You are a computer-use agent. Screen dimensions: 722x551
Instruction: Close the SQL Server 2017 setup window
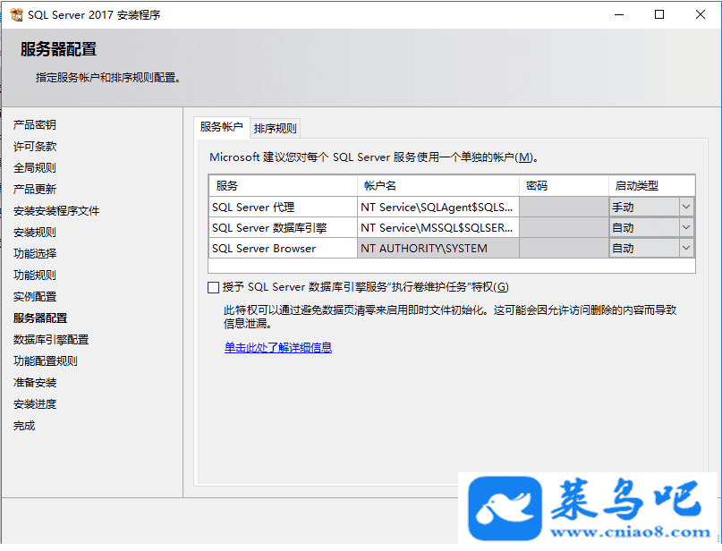tap(701, 14)
